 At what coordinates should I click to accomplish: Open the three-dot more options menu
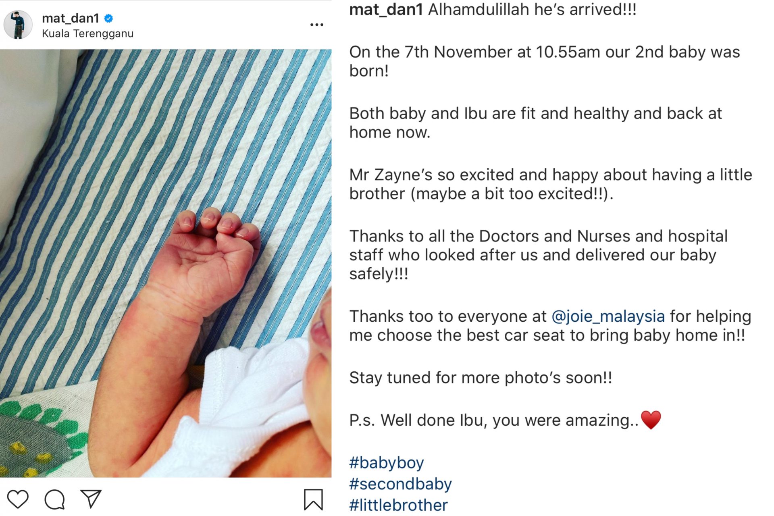[317, 25]
